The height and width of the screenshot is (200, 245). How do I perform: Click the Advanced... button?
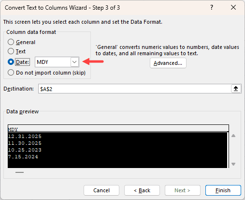click(x=168, y=63)
